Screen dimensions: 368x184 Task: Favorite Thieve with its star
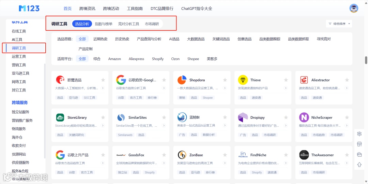tap(286, 80)
